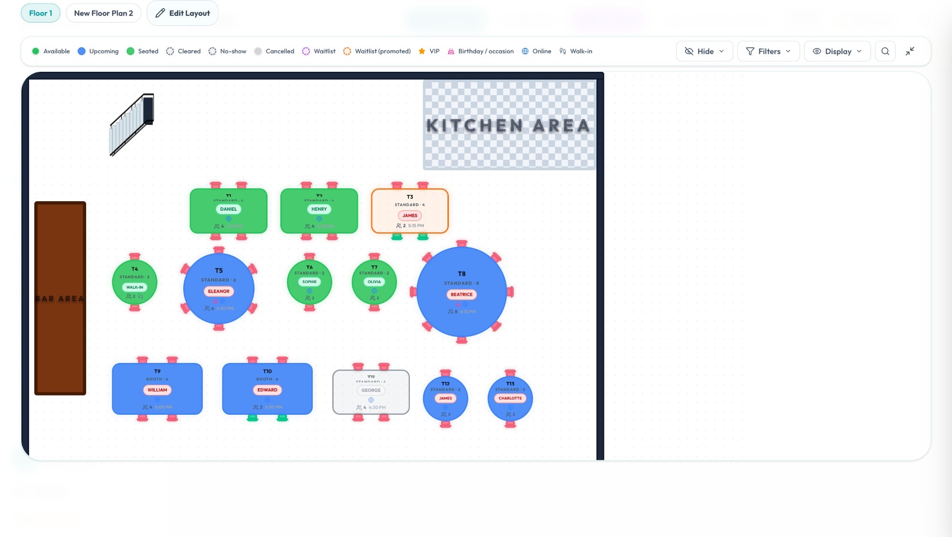Click the No-show dashed circle icon

212,51
